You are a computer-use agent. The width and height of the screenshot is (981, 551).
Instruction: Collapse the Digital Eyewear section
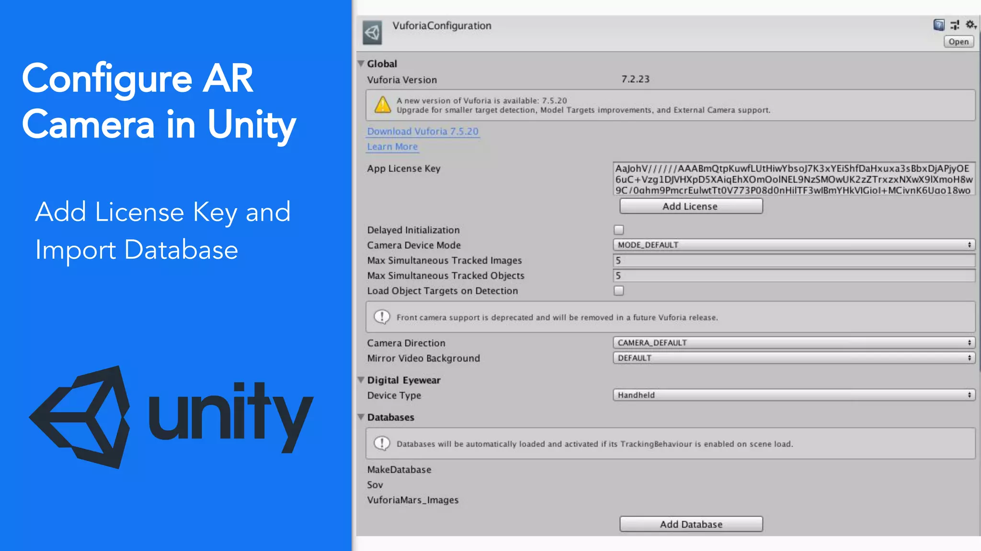pos(361,380)
